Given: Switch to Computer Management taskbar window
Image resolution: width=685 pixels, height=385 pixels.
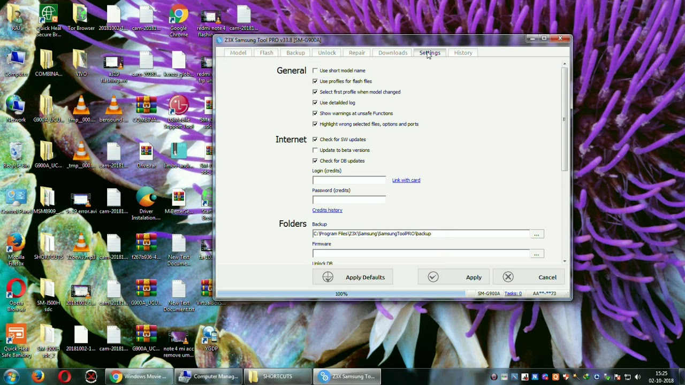Looking at the screenshot, I should click(x=209, y=376).
